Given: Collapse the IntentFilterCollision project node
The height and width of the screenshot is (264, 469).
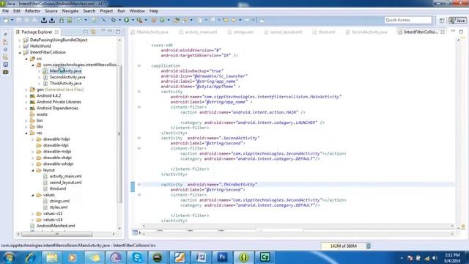Looking at the screenshot, I should click(x=20, y=52).
